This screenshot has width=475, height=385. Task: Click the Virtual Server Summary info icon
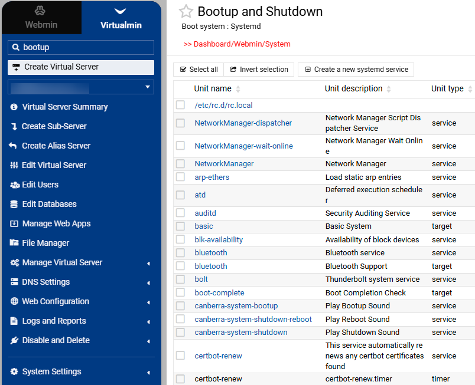point(14,107)
